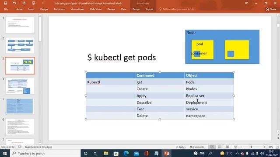
Task: Click the Redo/Repeat icon
Action: click(x=24, y=3)
